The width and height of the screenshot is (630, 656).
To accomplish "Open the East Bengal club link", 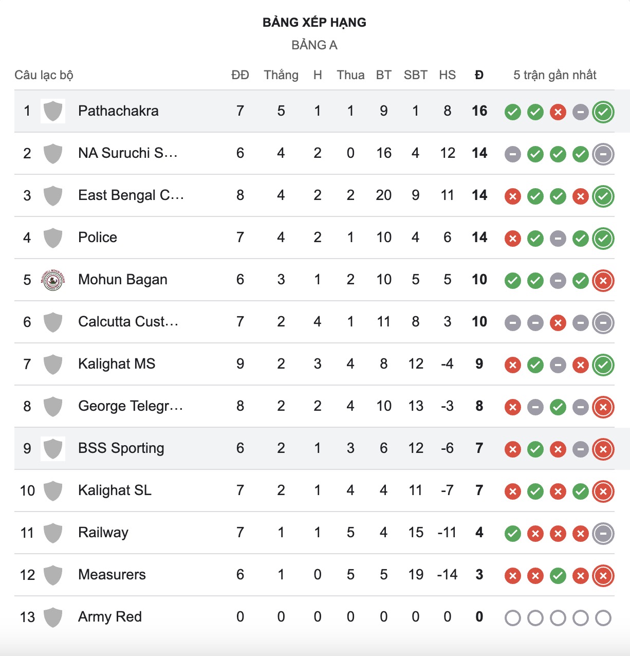I will pos(131,195).
